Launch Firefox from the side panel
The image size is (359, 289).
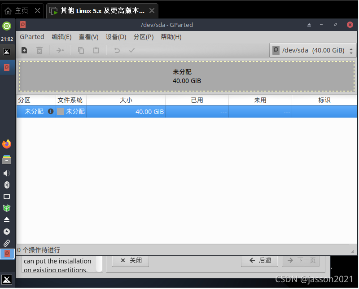click(7, 144)
